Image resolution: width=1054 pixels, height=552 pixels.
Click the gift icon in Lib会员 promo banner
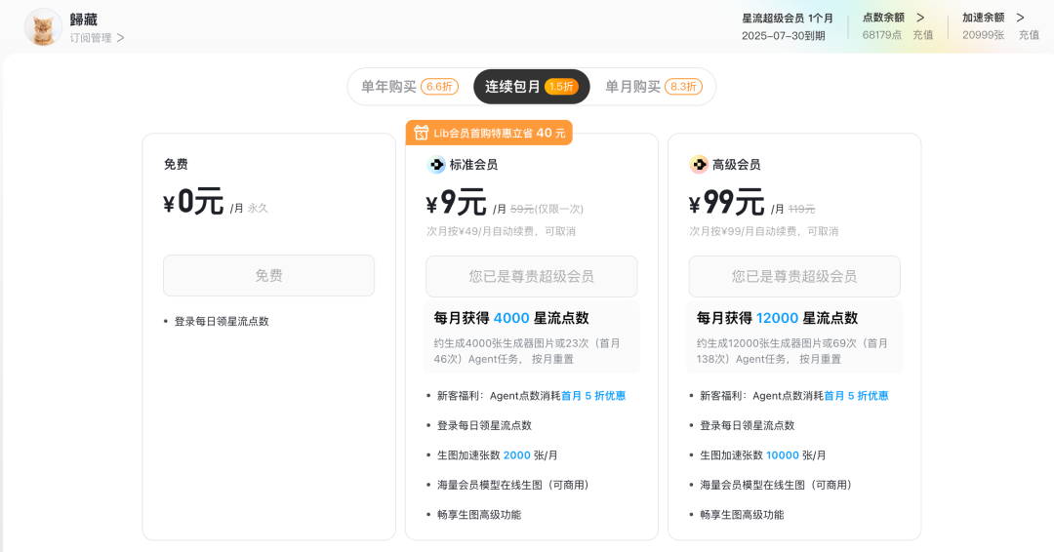(x=421, y=133)
